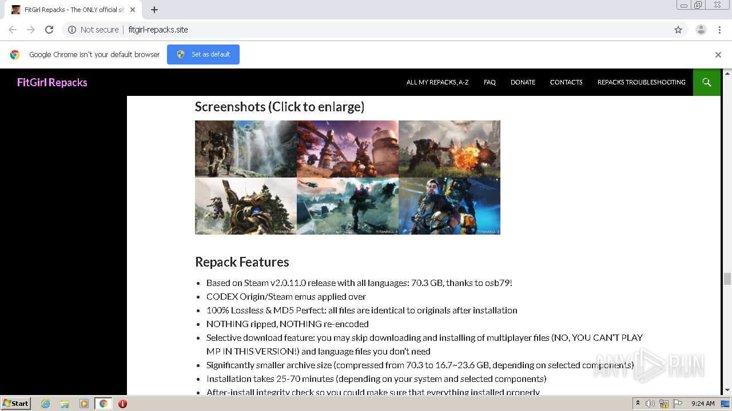Enlarge the flying ship titan screenshot
The height and width of the screenshot is (411, 732).
point(348,206)
